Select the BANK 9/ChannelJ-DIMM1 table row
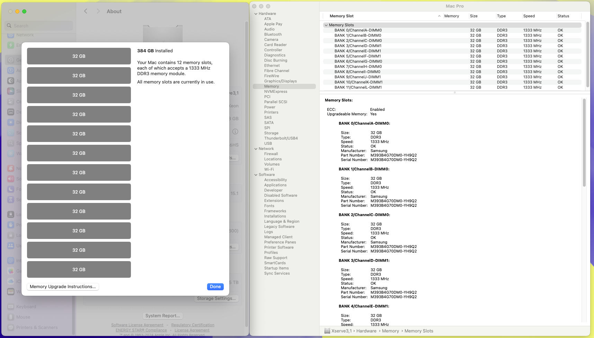Viewport: 594px width, 338px height. tap(452, 77)
